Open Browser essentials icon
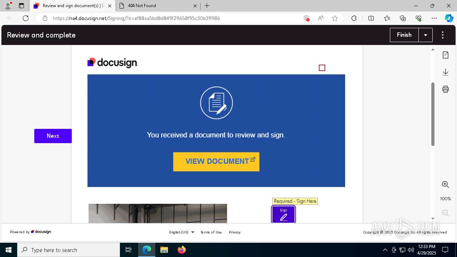Screen dimensions: 457x257 click(x=418, y=18)
